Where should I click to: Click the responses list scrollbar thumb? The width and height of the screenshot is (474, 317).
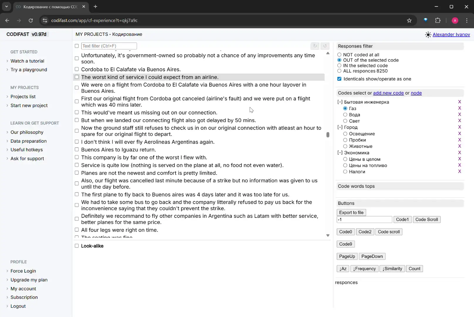coord(328,135)
